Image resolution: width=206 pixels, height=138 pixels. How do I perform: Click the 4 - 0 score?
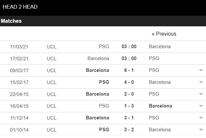129,82
